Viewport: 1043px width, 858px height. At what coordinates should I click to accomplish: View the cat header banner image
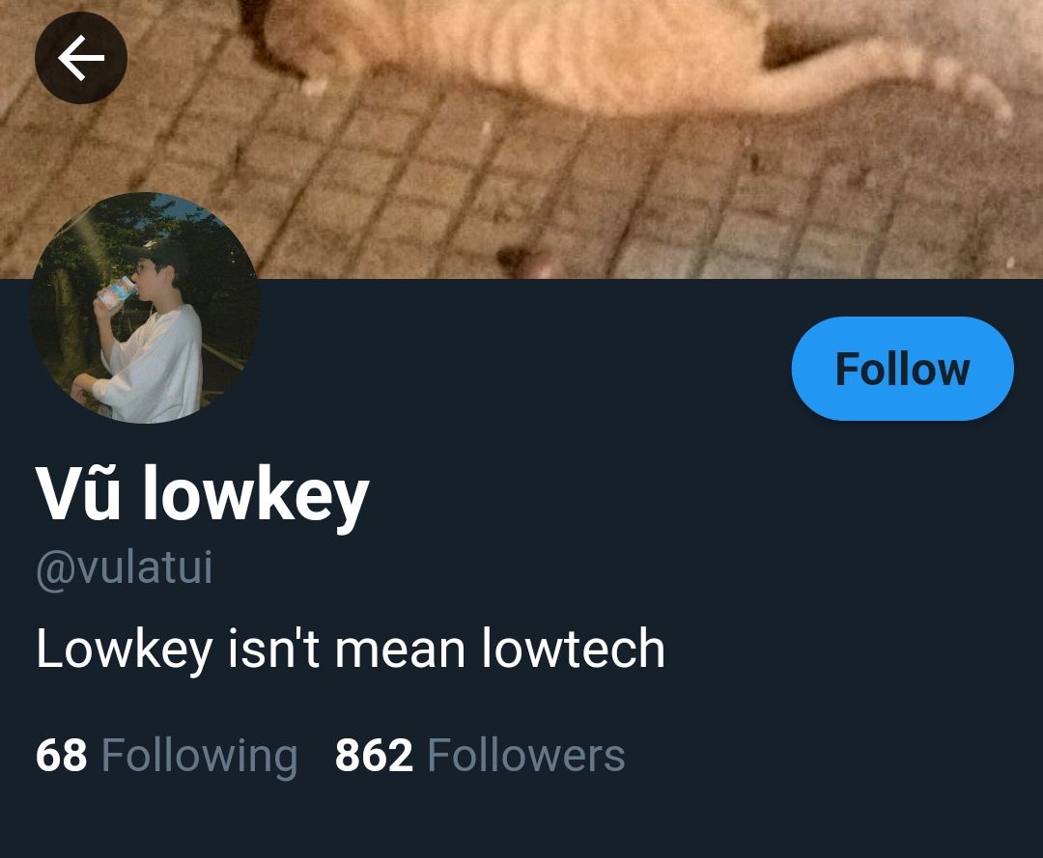pos(521,139)
